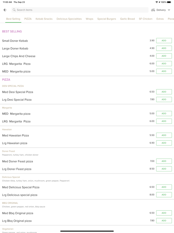Add Med Desi Special Pizza
This screenshot has width=174, height=233.
pos(164,92)
